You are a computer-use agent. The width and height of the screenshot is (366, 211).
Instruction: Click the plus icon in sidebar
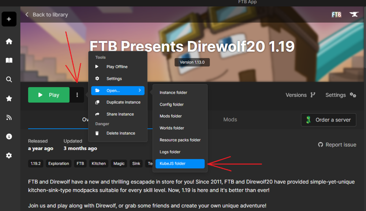(9, 19)
